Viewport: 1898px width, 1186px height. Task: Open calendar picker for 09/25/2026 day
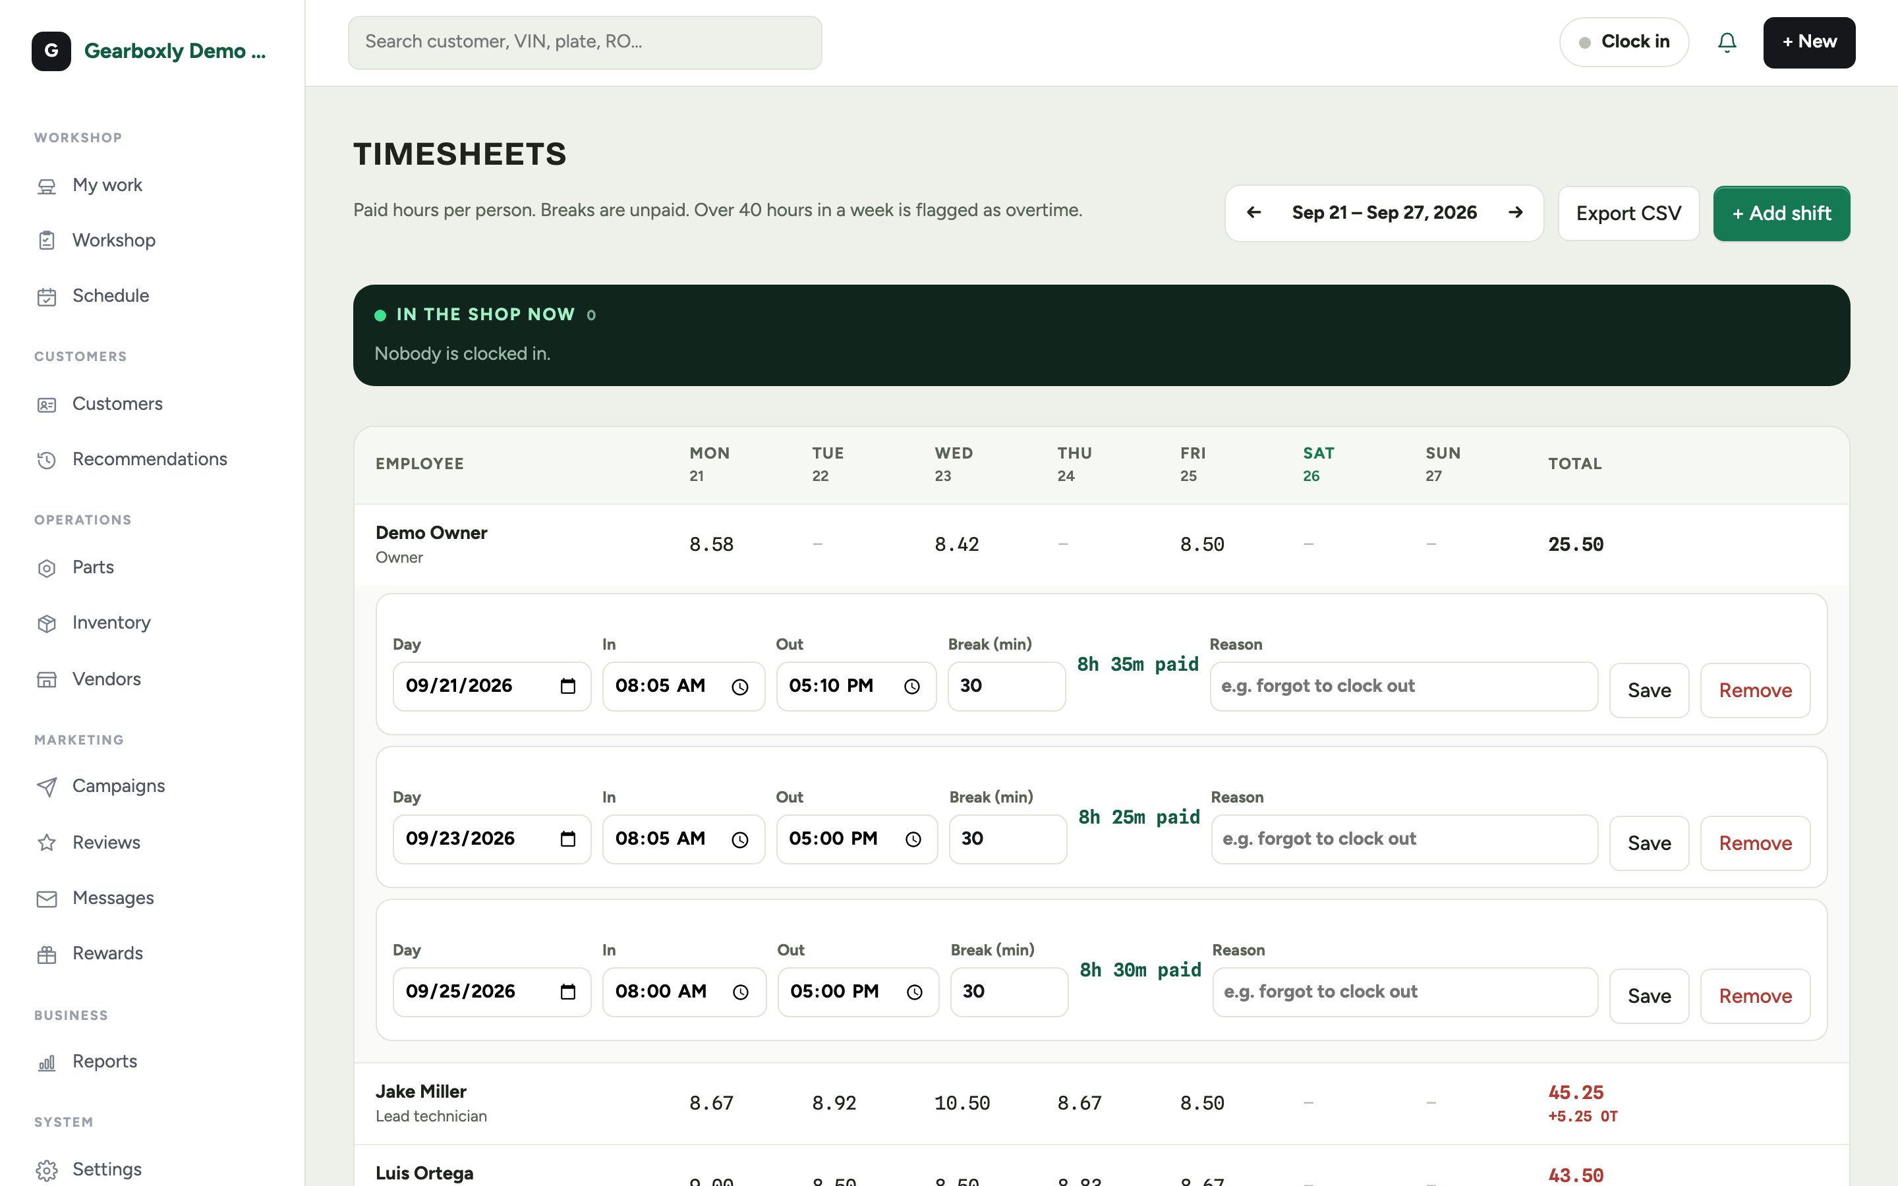pos(568,992)
